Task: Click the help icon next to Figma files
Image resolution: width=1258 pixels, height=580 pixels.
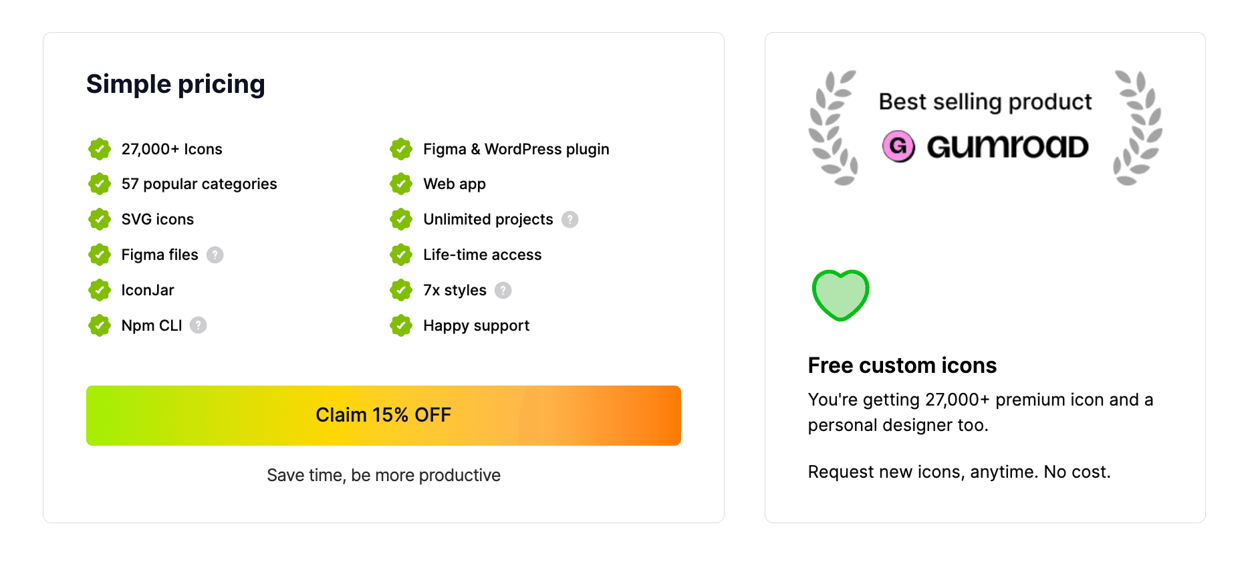Action: pyautogui.click(x=215, y=255)
